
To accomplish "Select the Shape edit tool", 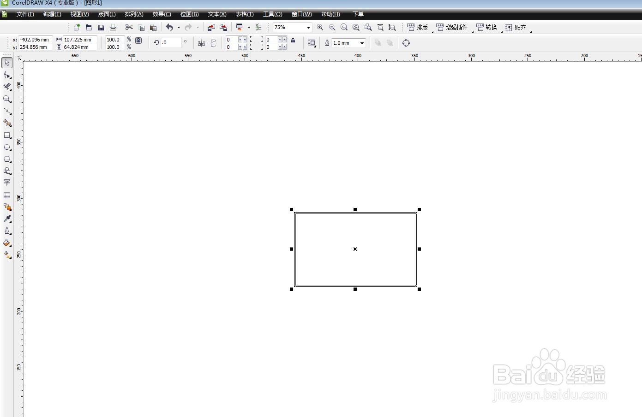I will (x=7, y=75).
